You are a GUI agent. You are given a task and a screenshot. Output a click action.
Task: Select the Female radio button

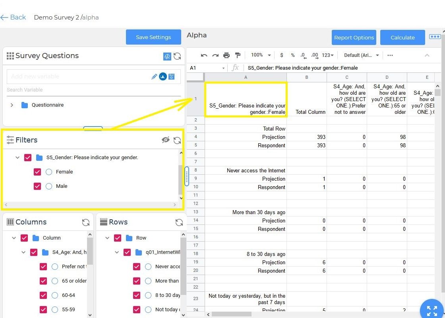pyautogui.click(x=49, y=172)
